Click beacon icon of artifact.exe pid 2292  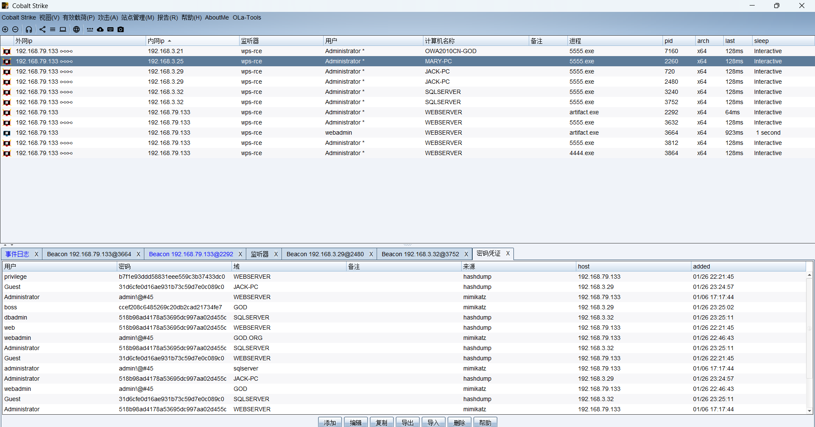7,113
